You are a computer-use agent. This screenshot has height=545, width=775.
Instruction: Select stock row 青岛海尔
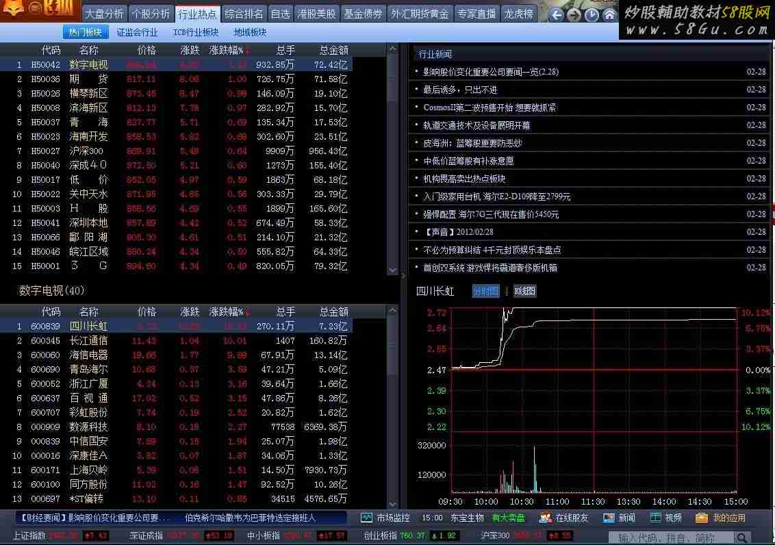coord(176,369)
